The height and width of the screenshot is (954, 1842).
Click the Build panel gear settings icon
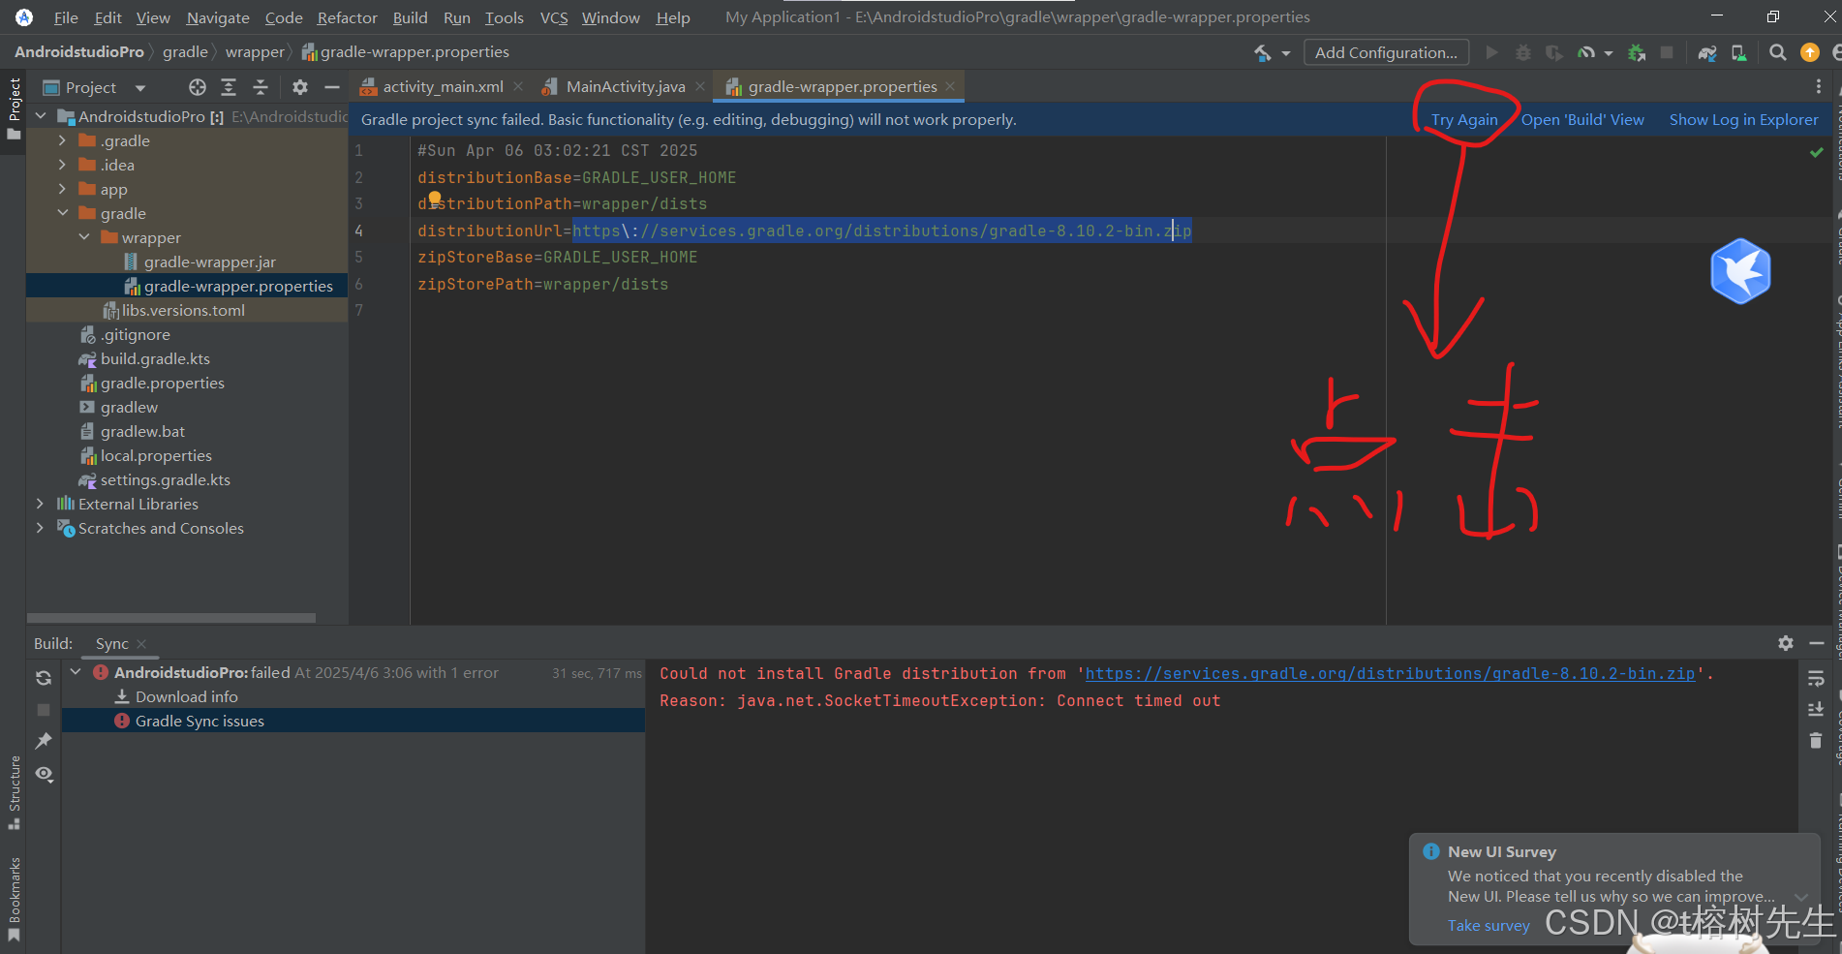1786,643
